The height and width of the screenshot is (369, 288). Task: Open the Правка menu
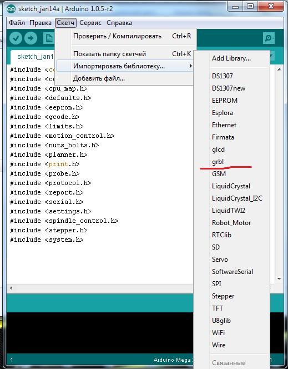pos(41,23)
